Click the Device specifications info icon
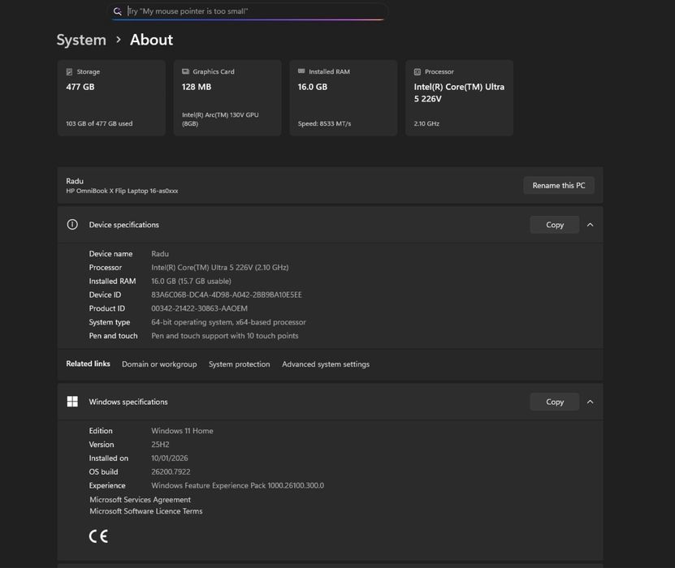This screenshot has height=568, width=675. coord(72,225)
